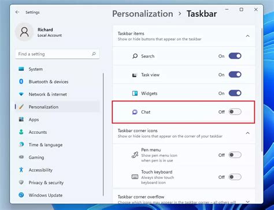
Task: Click the Pen menu icon
Action: pos(135,155)
